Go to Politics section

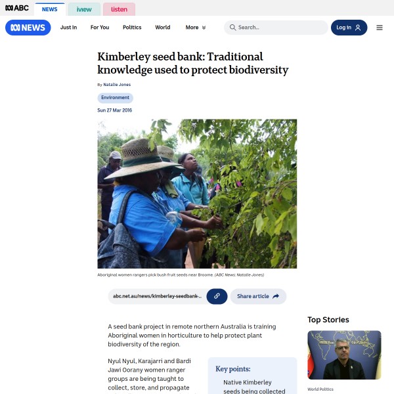[x=132, y=28]
